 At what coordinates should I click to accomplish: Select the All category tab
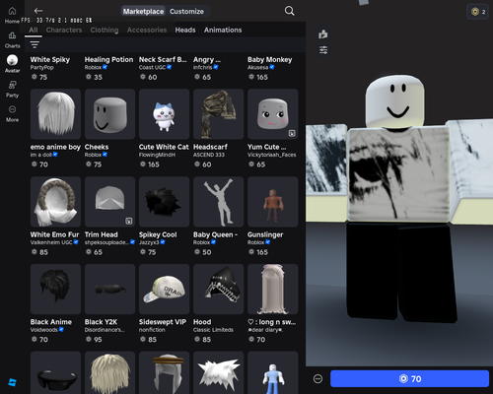34,30
